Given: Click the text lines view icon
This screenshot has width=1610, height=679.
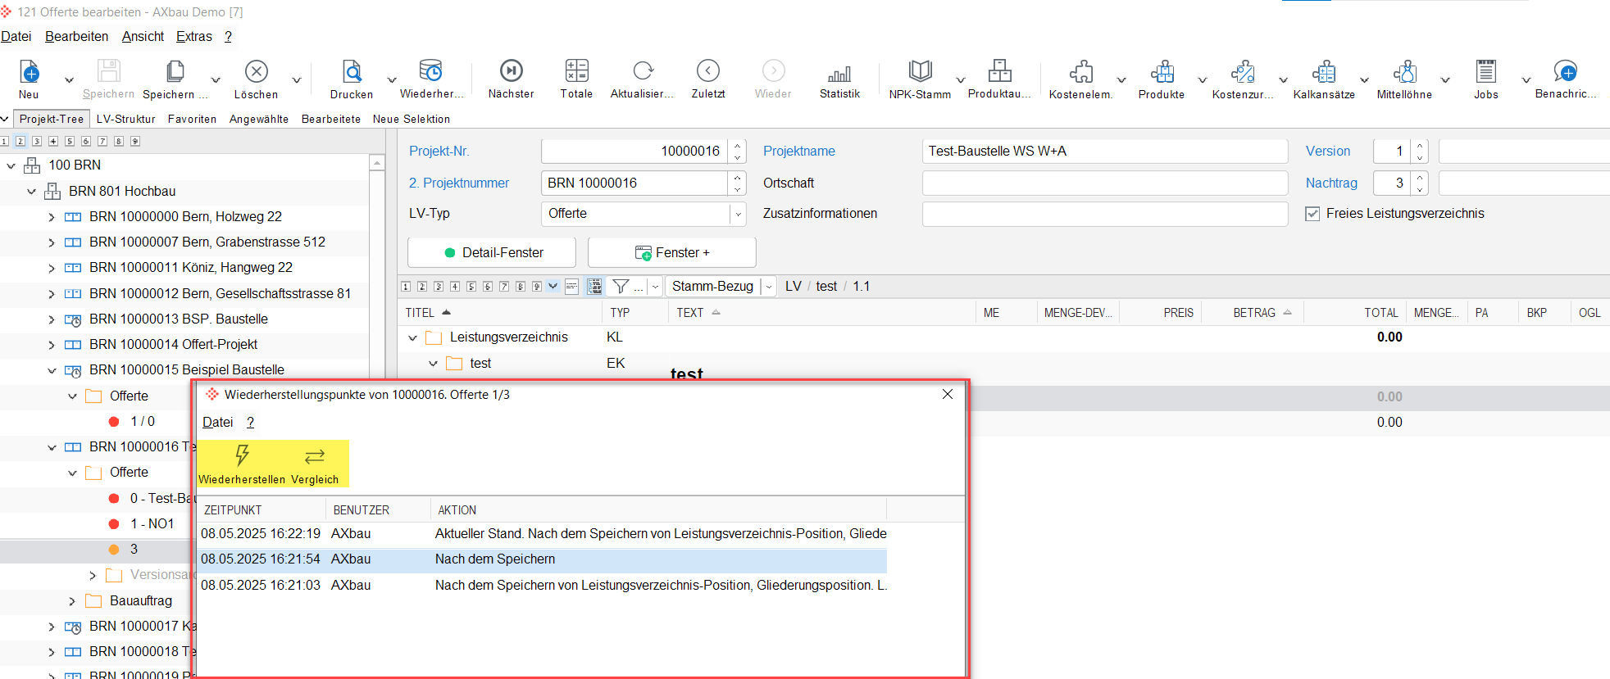Looking at the screenshot, I should click(x=572, y=286).
